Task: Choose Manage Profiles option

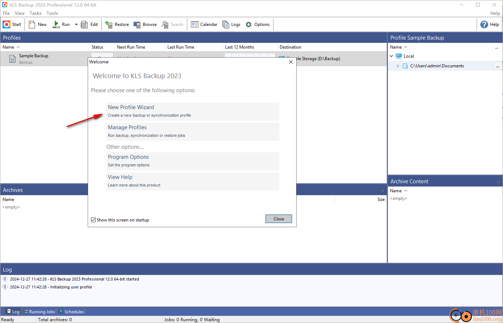Action: (193, 131)
